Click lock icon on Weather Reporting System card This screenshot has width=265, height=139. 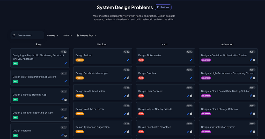pyautogui.click(x=65, y=117)
